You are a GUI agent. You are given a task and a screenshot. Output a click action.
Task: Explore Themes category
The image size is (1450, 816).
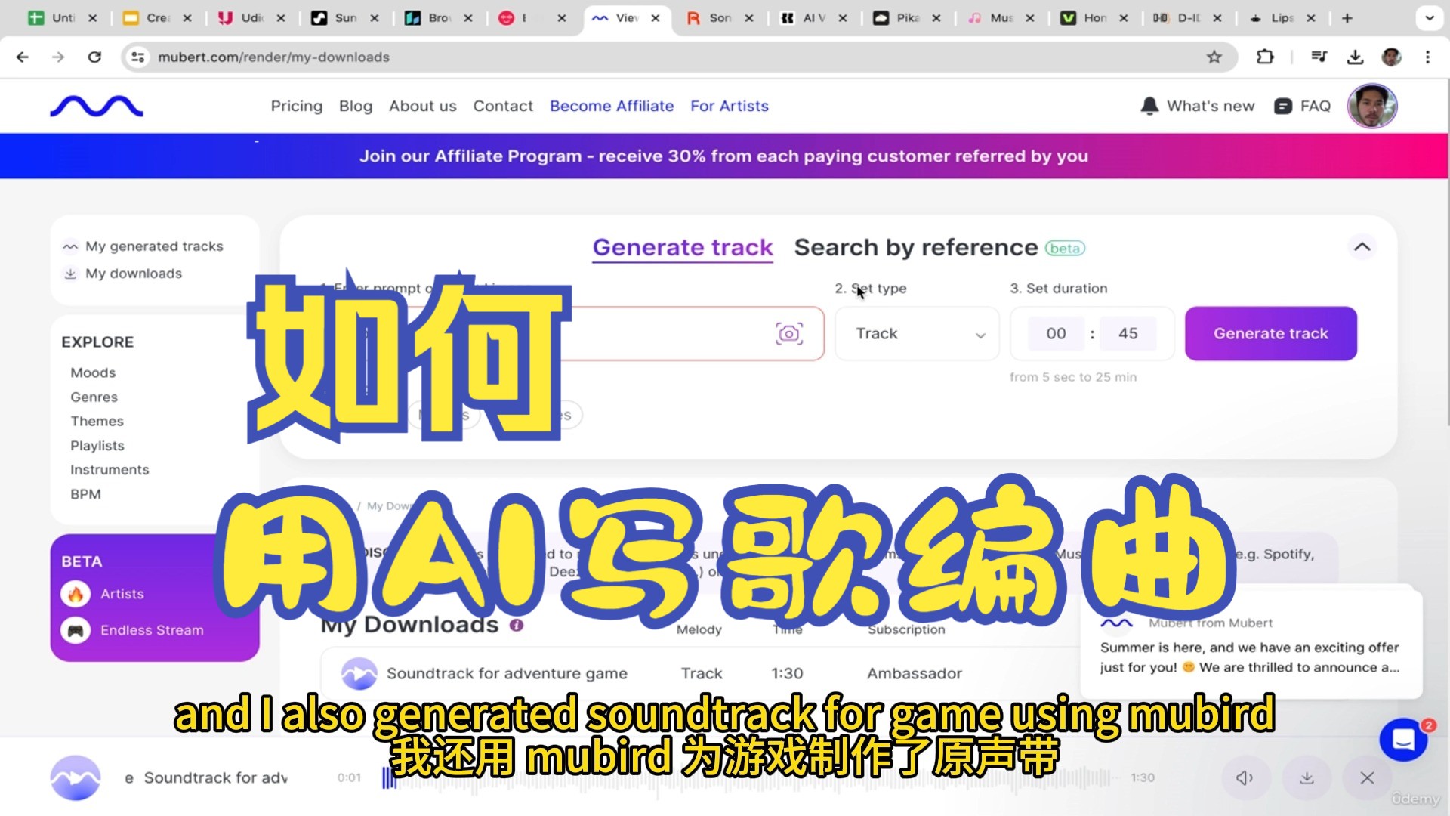click(x=97, y=421)
